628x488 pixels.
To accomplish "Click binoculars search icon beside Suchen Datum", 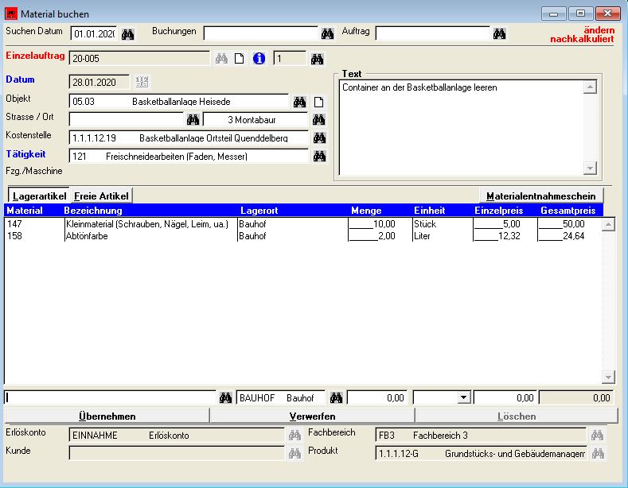I will click(x=128, y=33).
